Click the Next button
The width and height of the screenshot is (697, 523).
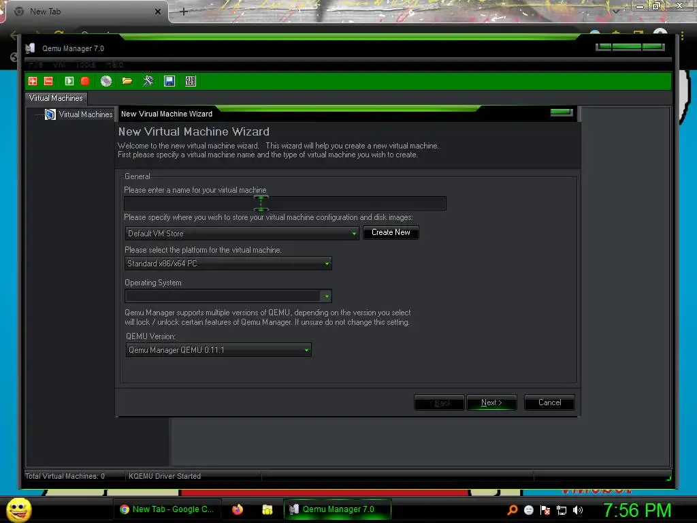tap(491, 402)
